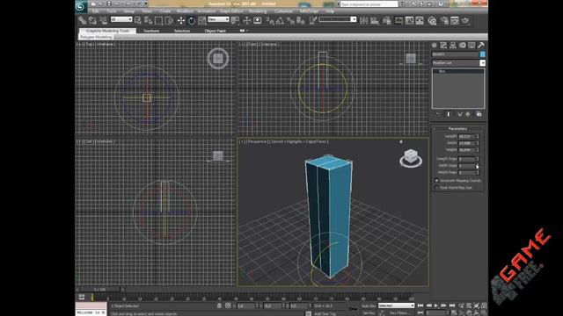This screenshot has height=316, width=563.
Task: Toggle Generate Mapping Coords checkbox
Action: [x=437, y=181]
